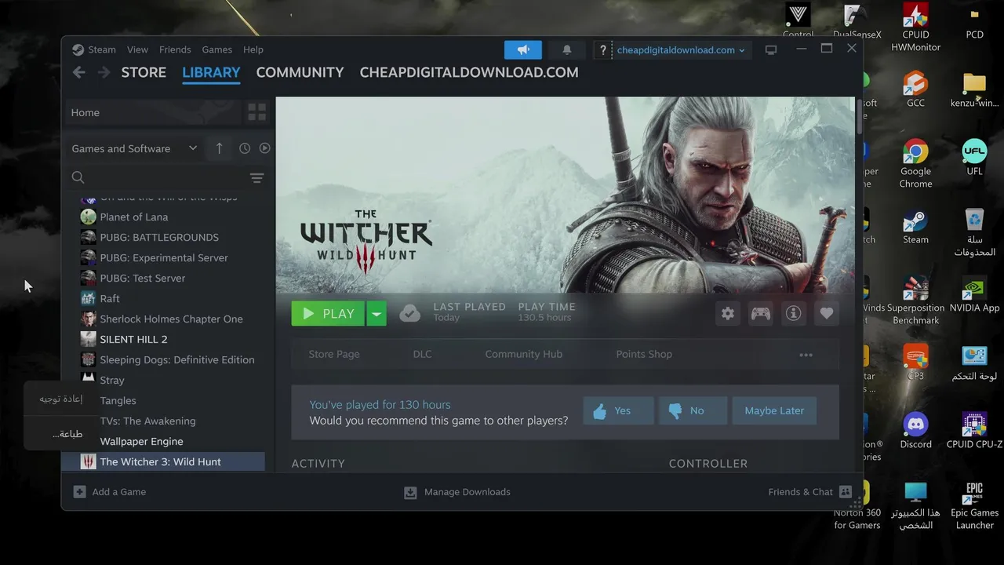Open Google Chrome desktop icon
1004x565 pixels.
[915, 164]
